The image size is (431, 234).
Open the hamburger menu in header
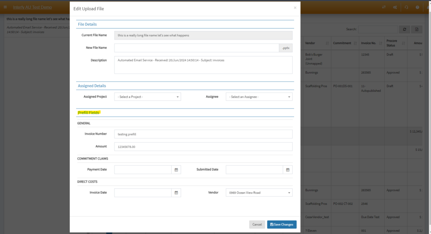pos(5,7)
